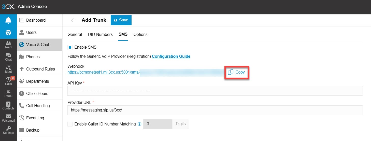
Task: Open the Configuration Guide link
Action: [171, 56]
